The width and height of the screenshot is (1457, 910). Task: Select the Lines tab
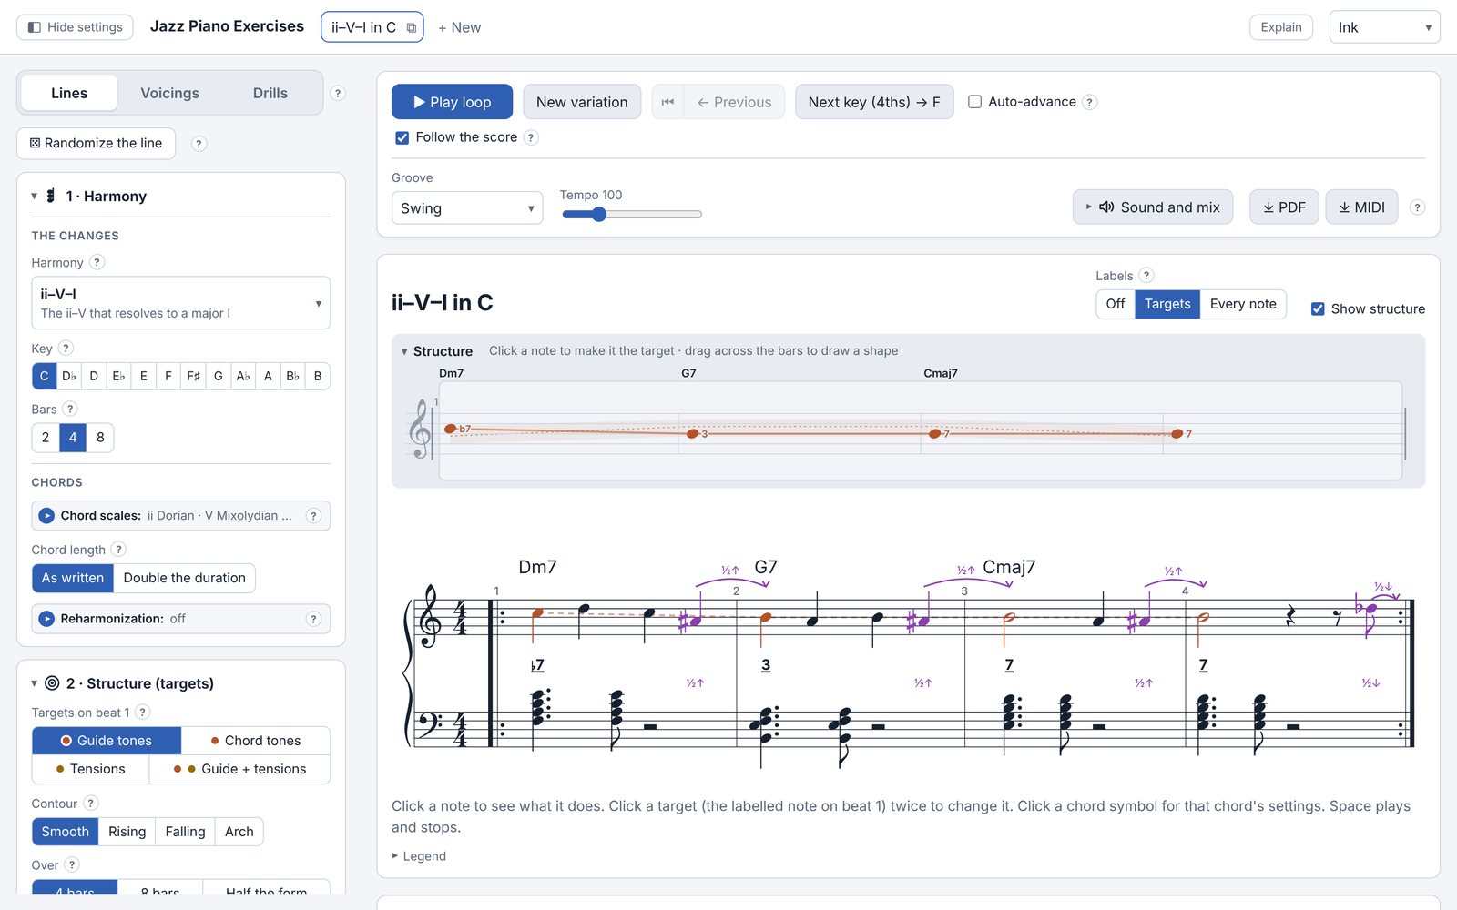69,93
